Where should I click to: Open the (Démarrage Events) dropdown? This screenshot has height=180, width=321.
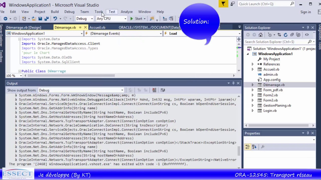pyautogui.click(x=161, y=33)
